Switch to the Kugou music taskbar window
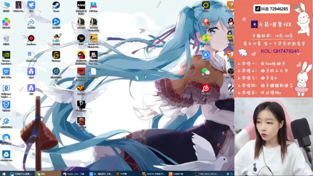 [101, 174]
